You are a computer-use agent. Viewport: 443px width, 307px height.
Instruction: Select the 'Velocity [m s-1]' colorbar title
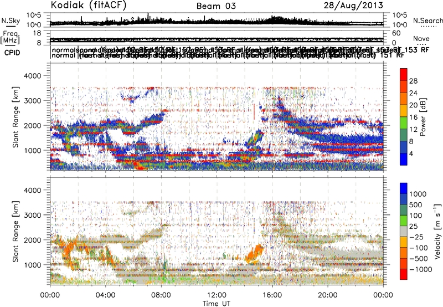tap(437, 231)
